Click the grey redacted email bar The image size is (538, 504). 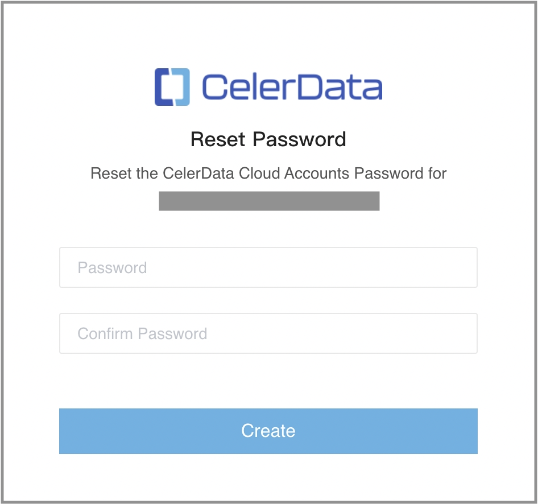click(269, 201)
